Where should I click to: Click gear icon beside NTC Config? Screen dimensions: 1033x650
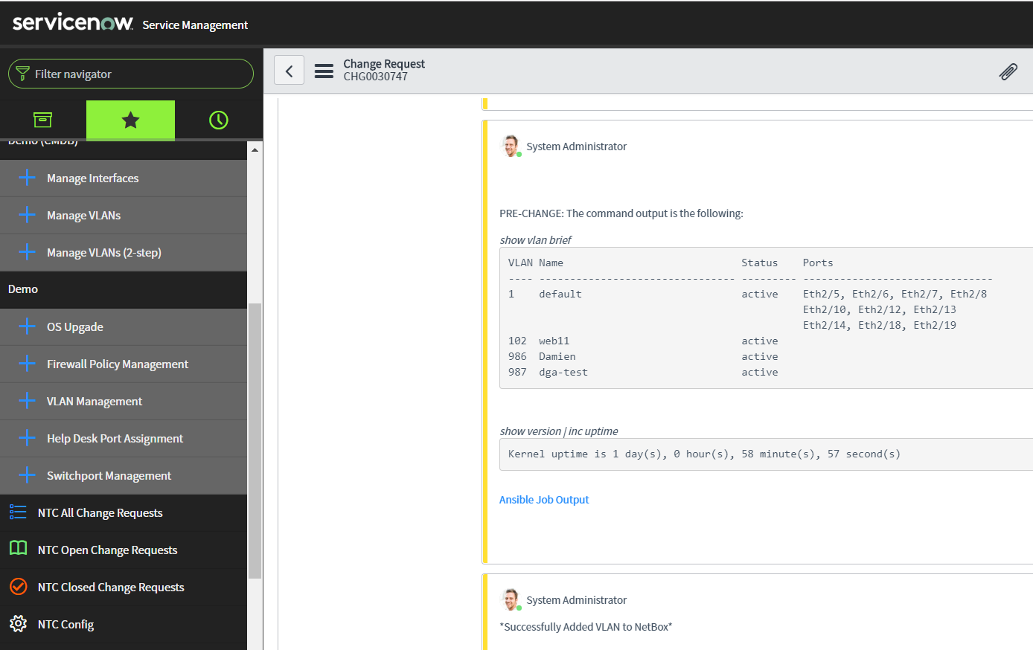point(18,624)
